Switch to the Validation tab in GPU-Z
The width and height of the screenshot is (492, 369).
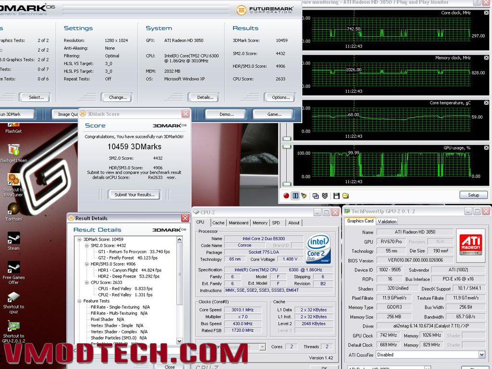(x=387, y=221)
